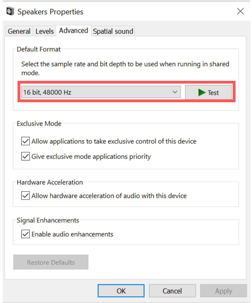Screen dimensions: 252x303
Task: Uncheck exclusive mode applications priority checkbox
Action: 25,157
